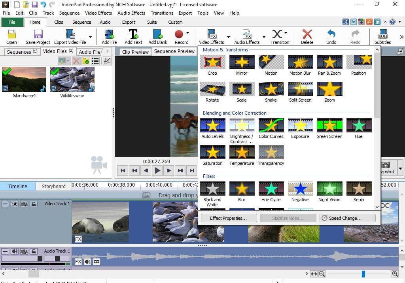405x283 pixels.
Task: Click the Effect Properties button
Action: (x=228, y=218)
